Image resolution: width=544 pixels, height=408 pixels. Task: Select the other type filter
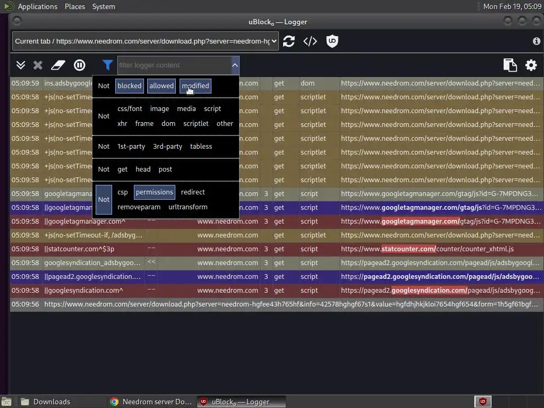(225, 123)
